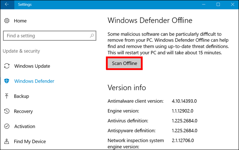The width and height of the screenshot is (239, 150).
Task: Maximize the Settings window
Action: click(x=218, y=4)
